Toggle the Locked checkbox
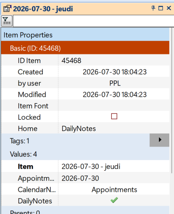This screenshot has width=174, height=214. click(x=114, y=116)
